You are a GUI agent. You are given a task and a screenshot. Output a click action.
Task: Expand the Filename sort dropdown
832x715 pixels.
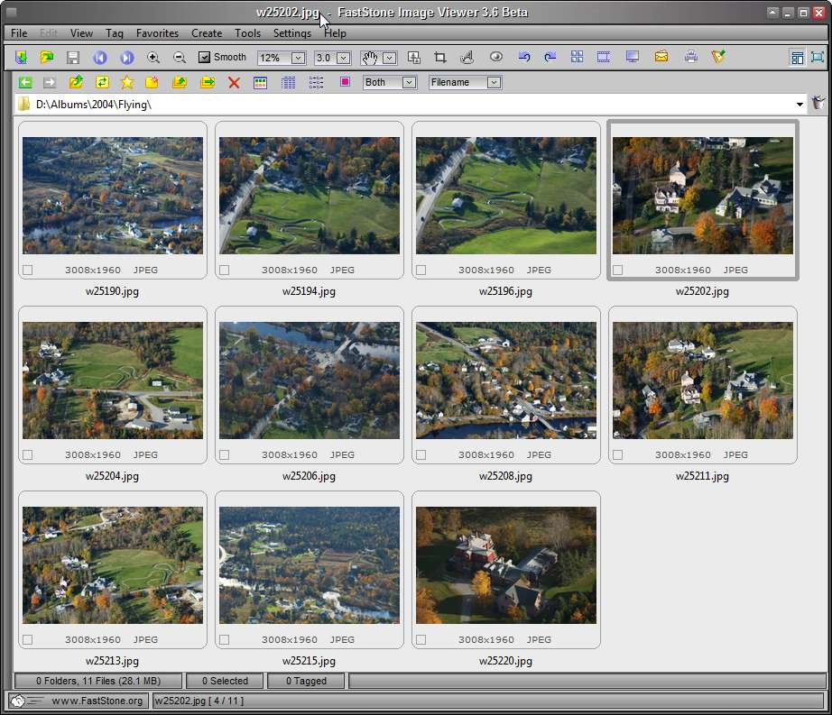pos(494,83)
